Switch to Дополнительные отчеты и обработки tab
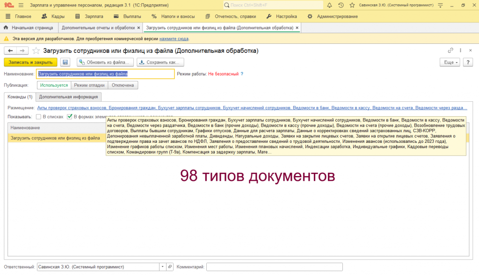Image resolution: width=479 pixels, height=275 pixels. click(x=98, y=28)
